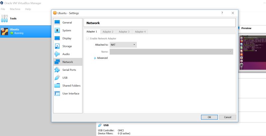Close the Ubuntu Settings dialog

click(233, 13)
